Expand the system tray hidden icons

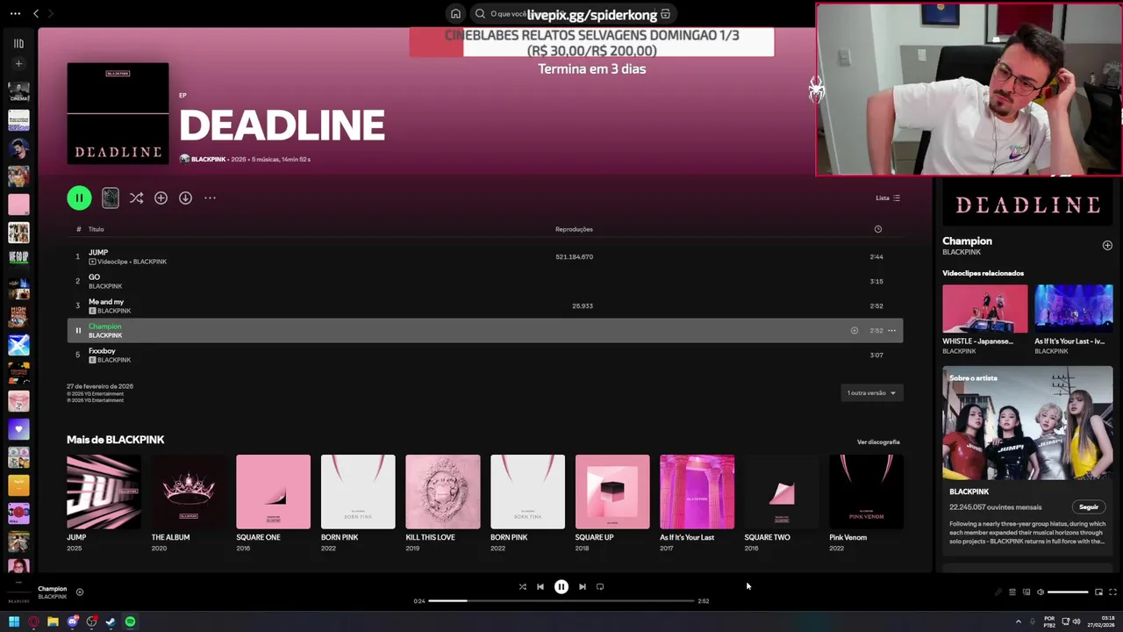[x=1019, y=622]
